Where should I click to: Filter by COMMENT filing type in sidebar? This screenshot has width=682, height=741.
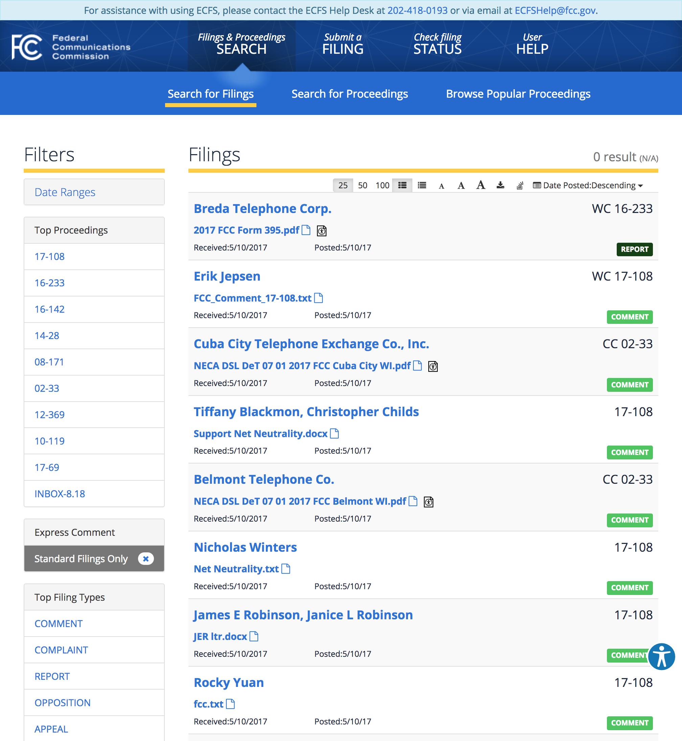(94, 623)
